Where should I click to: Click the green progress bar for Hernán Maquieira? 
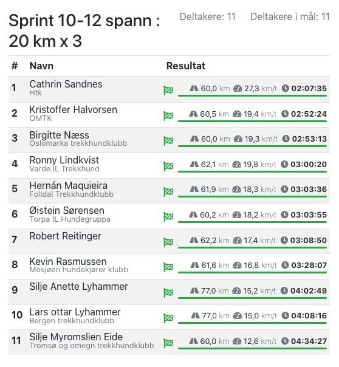[252, 197]
